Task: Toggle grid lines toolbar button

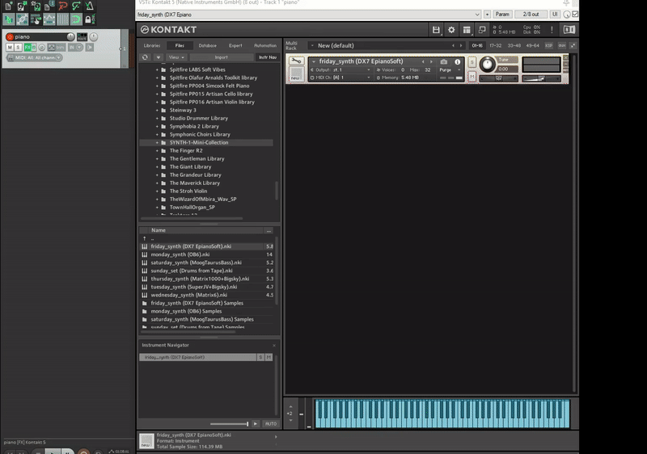Action: (63, 19)
